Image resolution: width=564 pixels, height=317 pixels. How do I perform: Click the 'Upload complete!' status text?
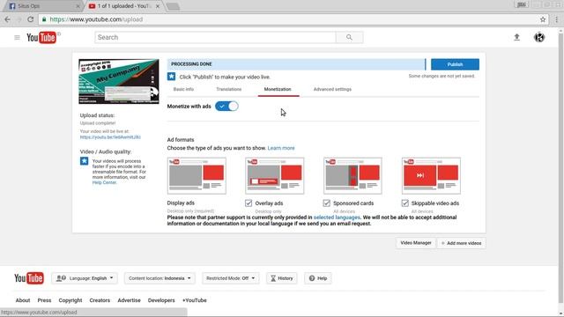click(x=98, y=123)
